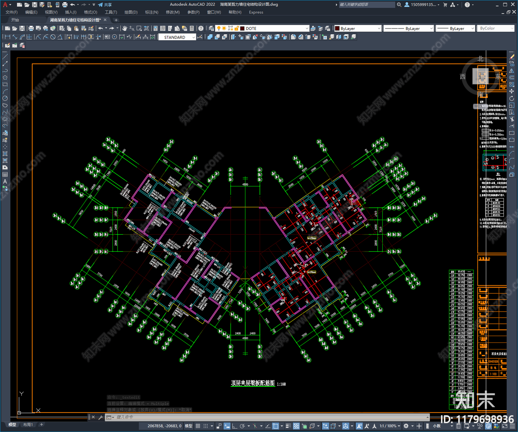Image resolution: width=518 pixels, height=432 pixels.
Task: Toggle lineweight display in the status bar
Action: click(288, 426)
